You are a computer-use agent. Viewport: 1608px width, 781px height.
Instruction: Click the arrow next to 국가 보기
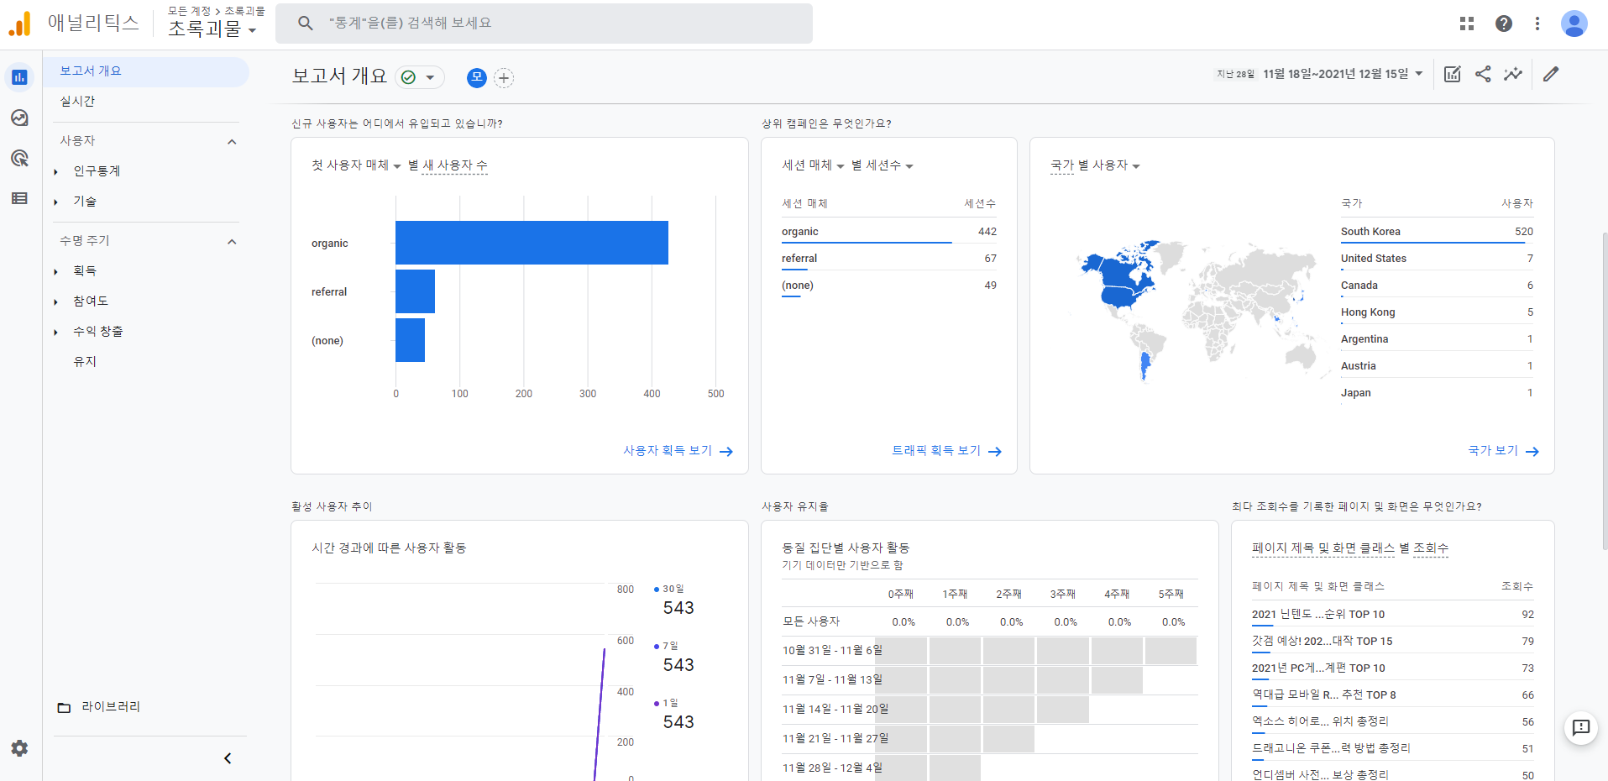(x=1532, y=452)
